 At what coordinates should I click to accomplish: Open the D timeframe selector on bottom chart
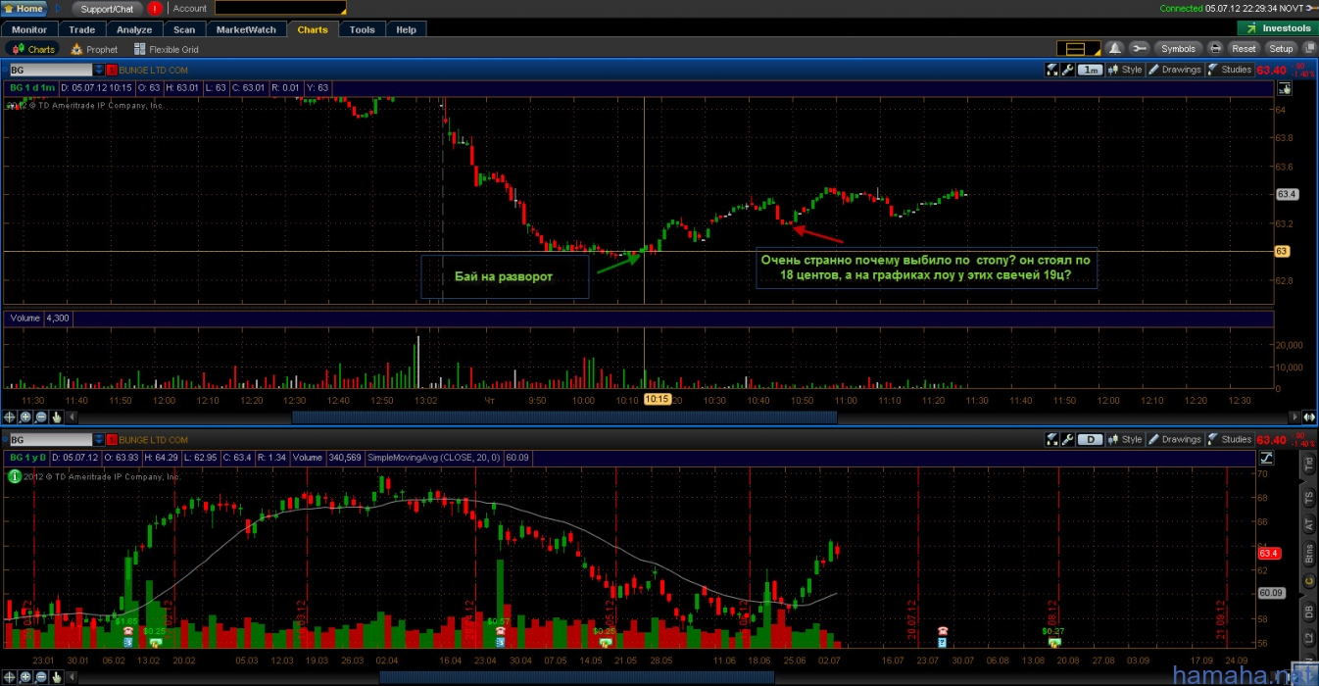click(x=1090, y=440)
